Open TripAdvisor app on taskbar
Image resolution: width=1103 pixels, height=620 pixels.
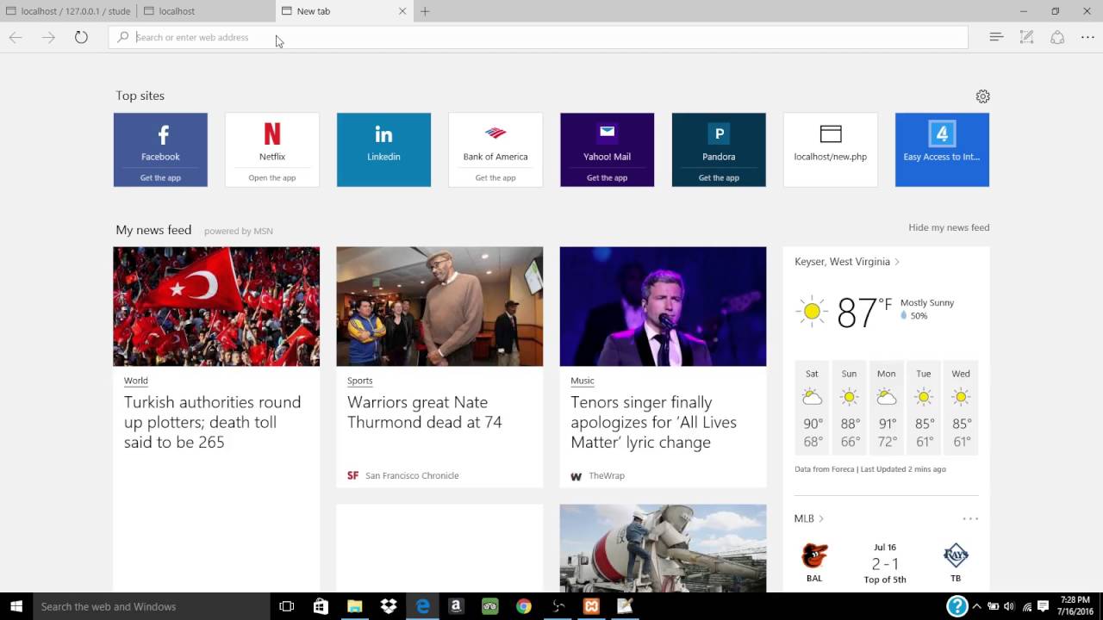point(489,606)
